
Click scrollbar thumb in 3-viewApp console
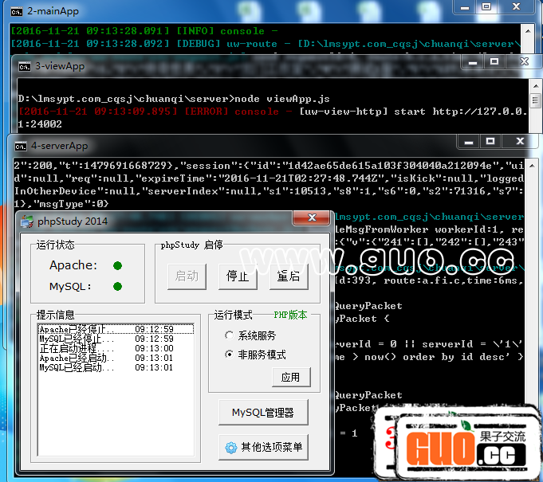535,100
